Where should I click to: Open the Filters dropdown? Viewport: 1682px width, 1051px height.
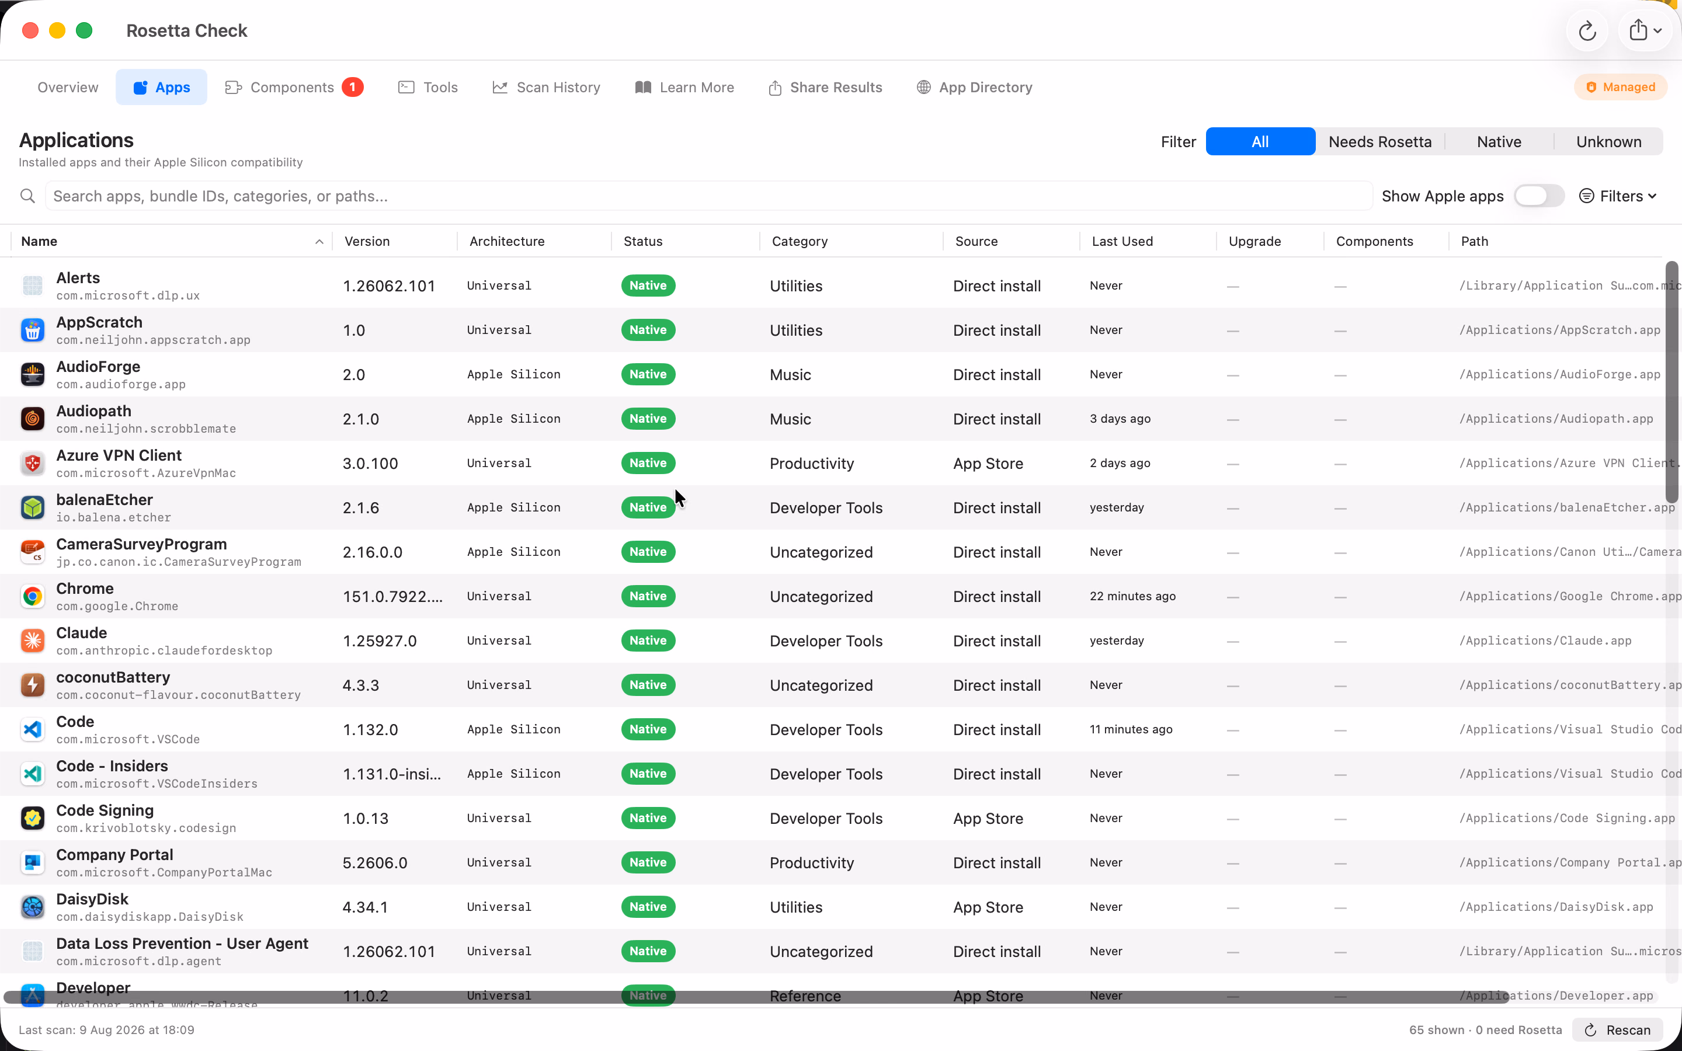point(1619,196)
